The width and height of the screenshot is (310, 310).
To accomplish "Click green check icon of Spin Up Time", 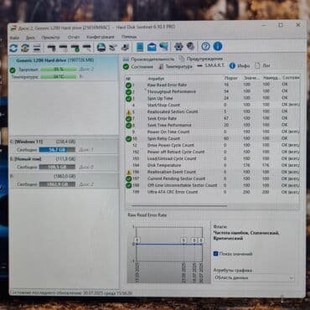I will 128,99.
